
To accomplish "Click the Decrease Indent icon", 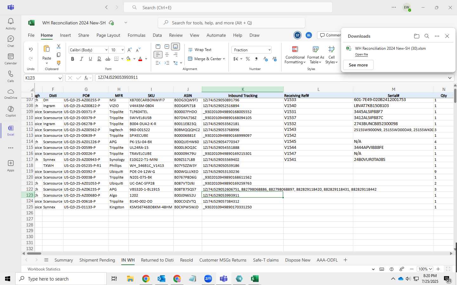I will tap(158, 63).
